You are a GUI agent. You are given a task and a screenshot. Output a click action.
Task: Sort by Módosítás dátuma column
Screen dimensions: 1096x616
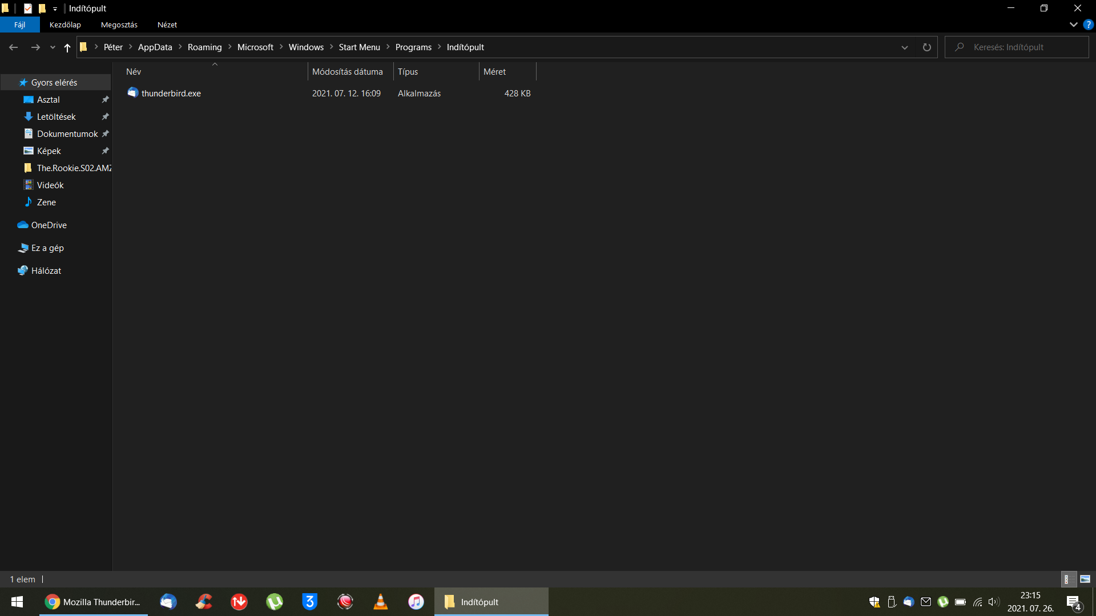(350, 72)
